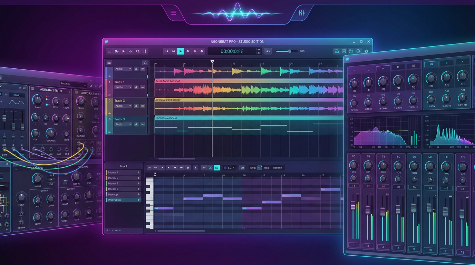This screenshot has width=475, height=265.
Task: Open the settings gear at the top right
Action: click(366, 51)
